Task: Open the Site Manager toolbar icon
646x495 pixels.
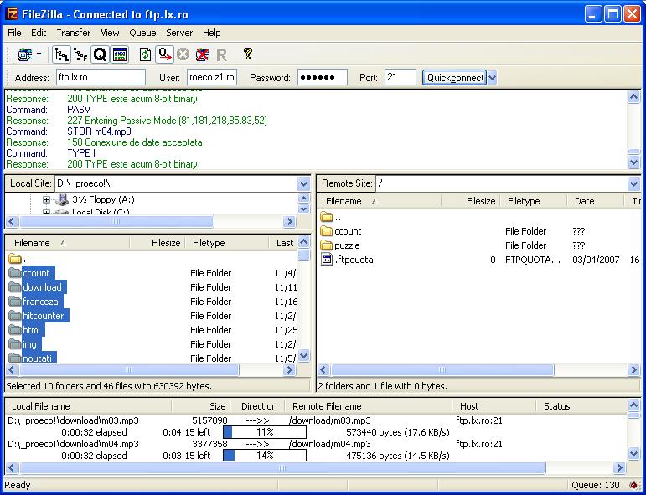Action: pos(25,54)
